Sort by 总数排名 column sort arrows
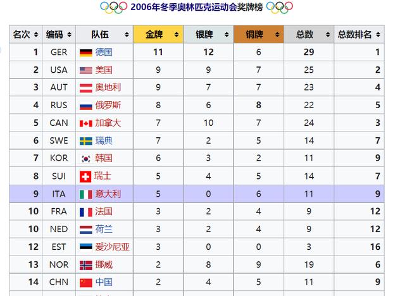The image size is (405, 296). coord(378,34)
